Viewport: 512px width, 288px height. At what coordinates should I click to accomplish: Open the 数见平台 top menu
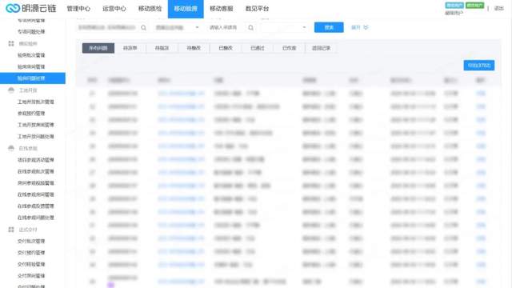coord(257,9)
